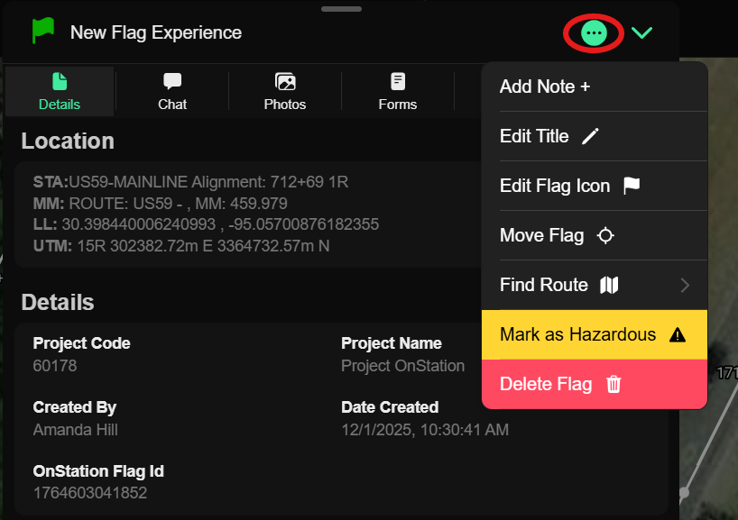This screenshot has height=520, width=738.
Task: Open the Details tab
Action: coord(60,92)
